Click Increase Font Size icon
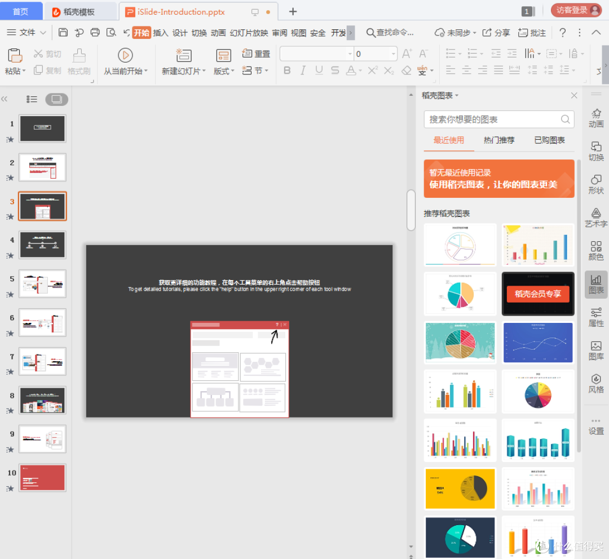609x559 pixels. point(407,54)
